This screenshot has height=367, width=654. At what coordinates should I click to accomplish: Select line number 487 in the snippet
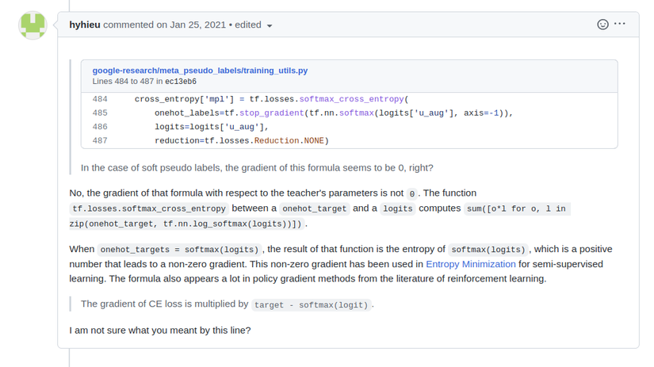(x=100, y=140)
